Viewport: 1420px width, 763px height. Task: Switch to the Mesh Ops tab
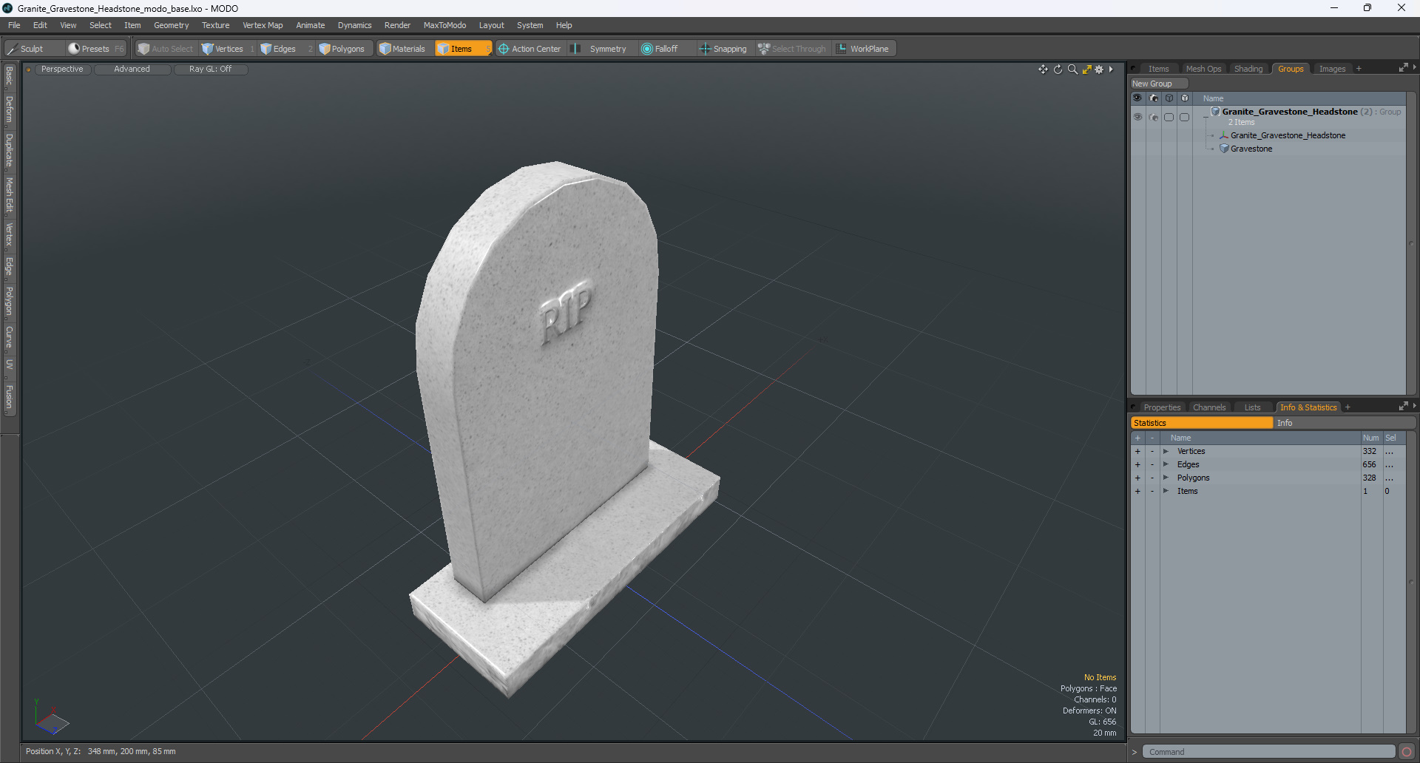pyautogui.click(x=1203, y=69)
